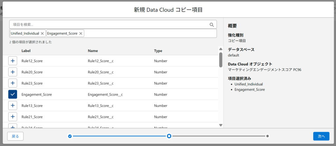
Task: Click the Rule12_Score label cell
Action: 32,61
